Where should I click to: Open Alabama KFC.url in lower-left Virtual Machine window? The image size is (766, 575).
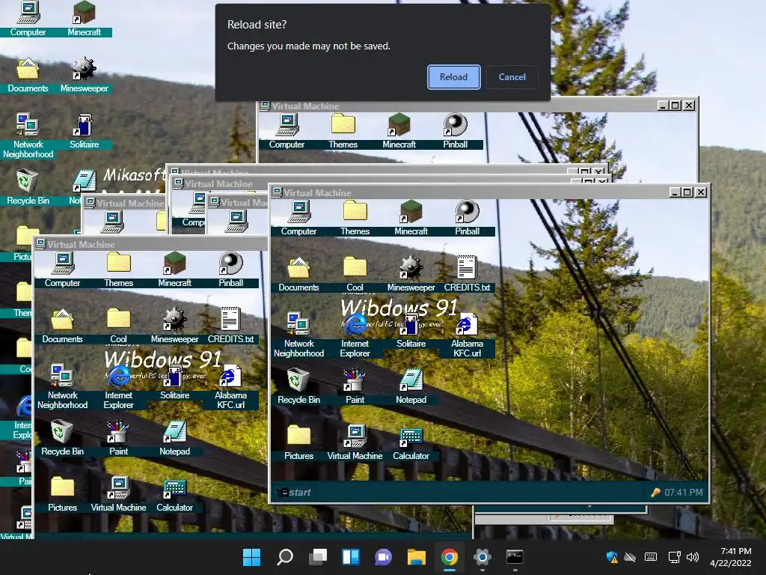tap(230, 387)
